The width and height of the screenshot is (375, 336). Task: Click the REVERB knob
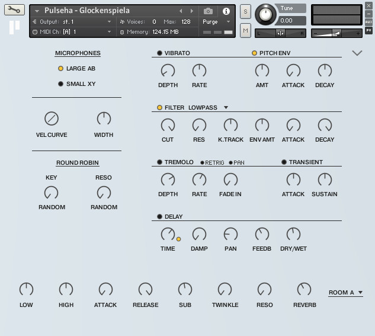(304, 289)
